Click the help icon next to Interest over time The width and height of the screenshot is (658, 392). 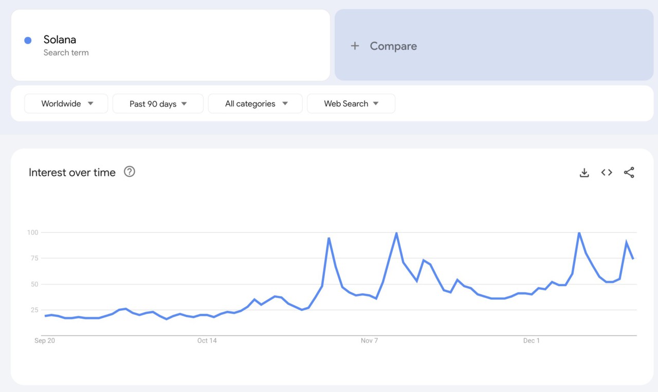130,172
